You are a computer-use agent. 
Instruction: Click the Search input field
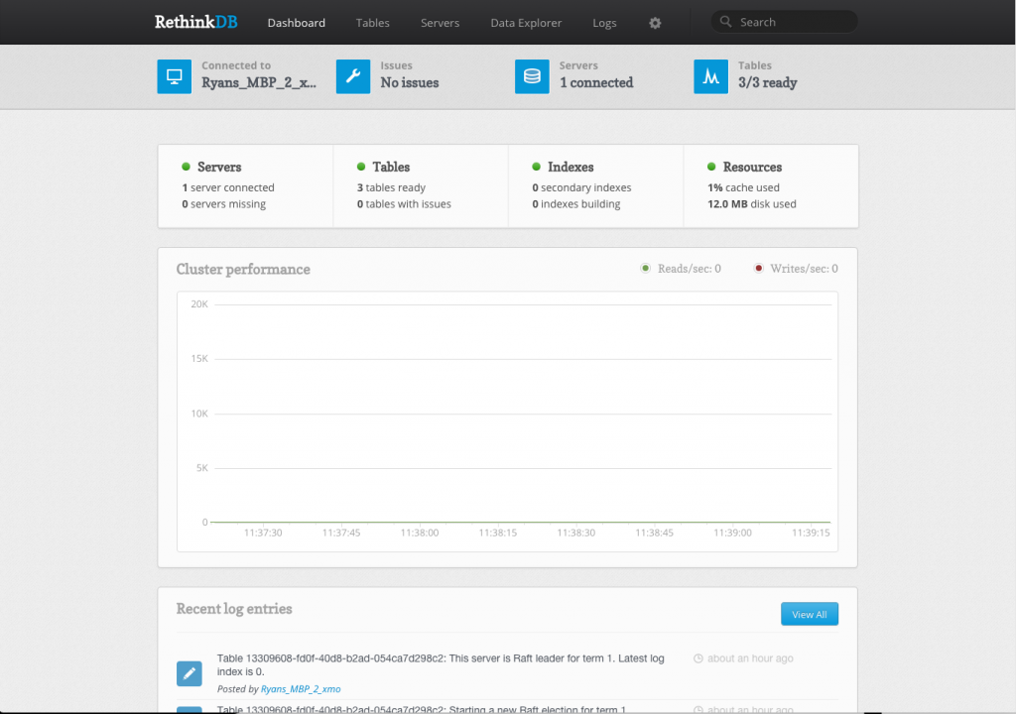pyautogui.click(x=785, y=22)
